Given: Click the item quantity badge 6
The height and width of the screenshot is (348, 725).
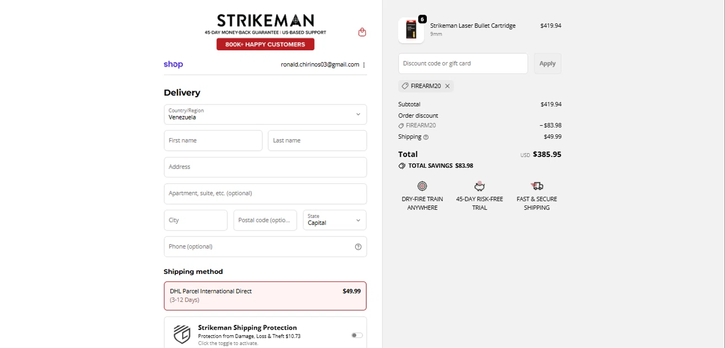Looking at the screenshot, I should tap(422, 19).
